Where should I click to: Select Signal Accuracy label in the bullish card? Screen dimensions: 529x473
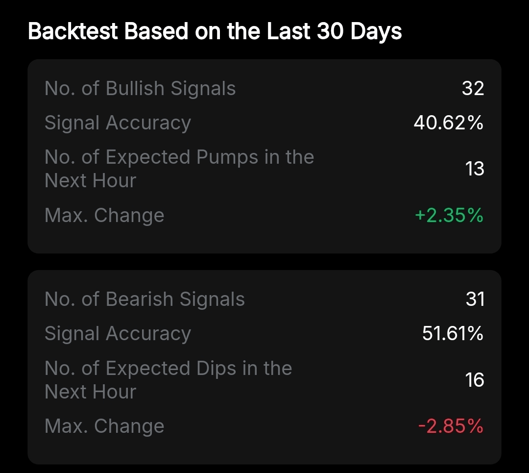pos(118,123)
